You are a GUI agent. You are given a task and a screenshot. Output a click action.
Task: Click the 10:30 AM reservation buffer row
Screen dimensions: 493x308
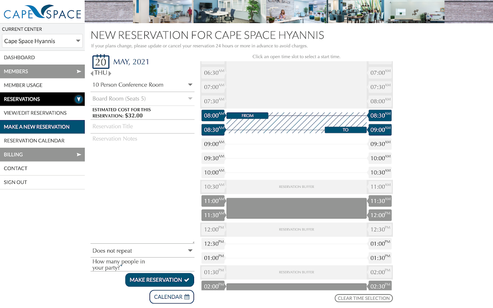(x=296, y=187)
